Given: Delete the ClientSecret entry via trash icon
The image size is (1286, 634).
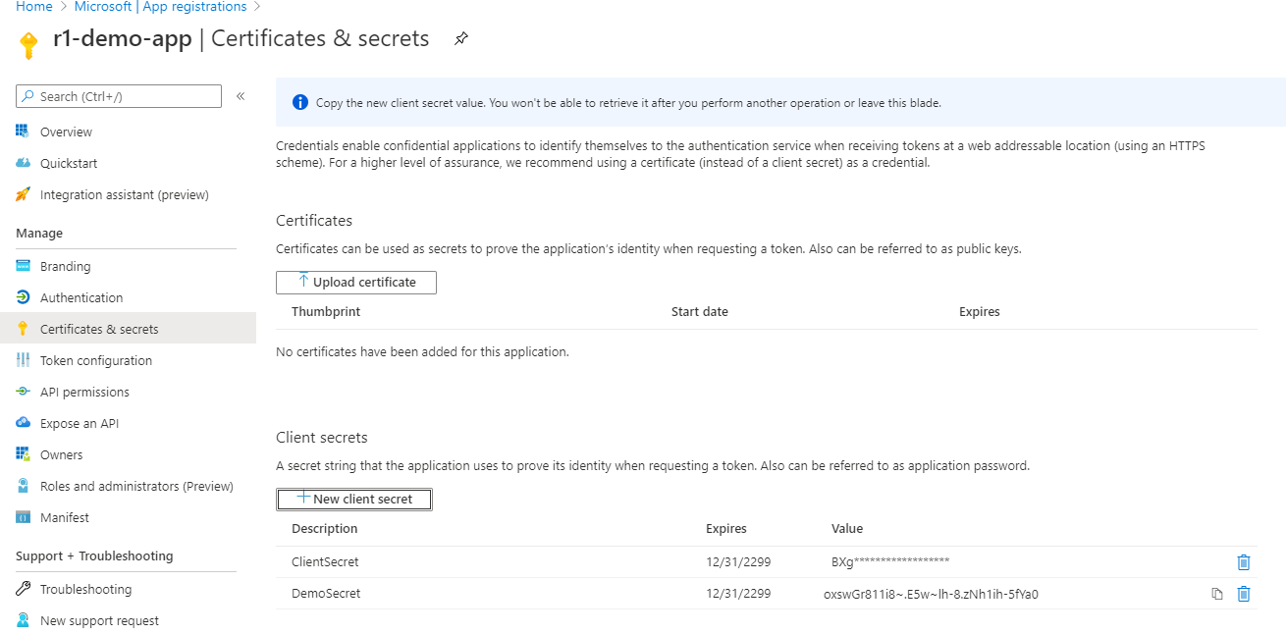Looking at the screenshot, I should click(1244, 562).
